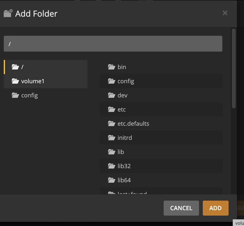This screenshot has width=244, height=226.
Task: Click the folder list vertical scrollbar
Action: pos(234,68)
